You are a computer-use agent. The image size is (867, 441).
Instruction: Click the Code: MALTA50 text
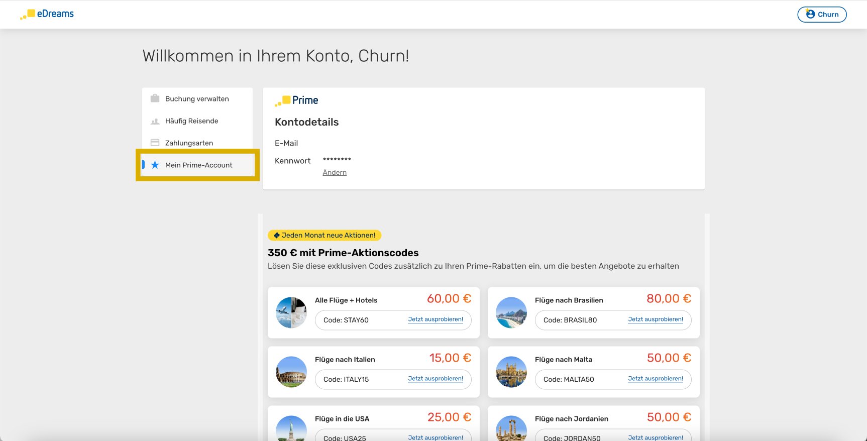[569, 379]
